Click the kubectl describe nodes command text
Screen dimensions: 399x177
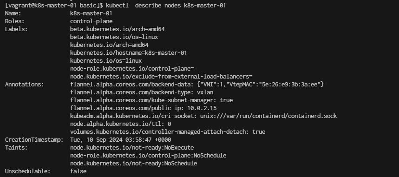pyautogui.click(x=166, y=6)
